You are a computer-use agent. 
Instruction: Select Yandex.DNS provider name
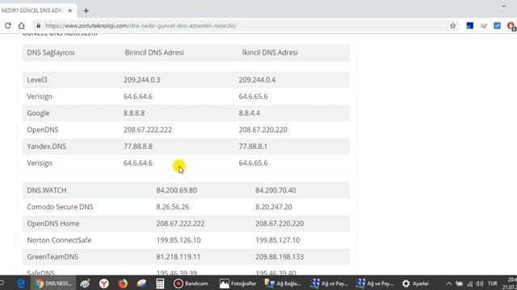[47, 147]
